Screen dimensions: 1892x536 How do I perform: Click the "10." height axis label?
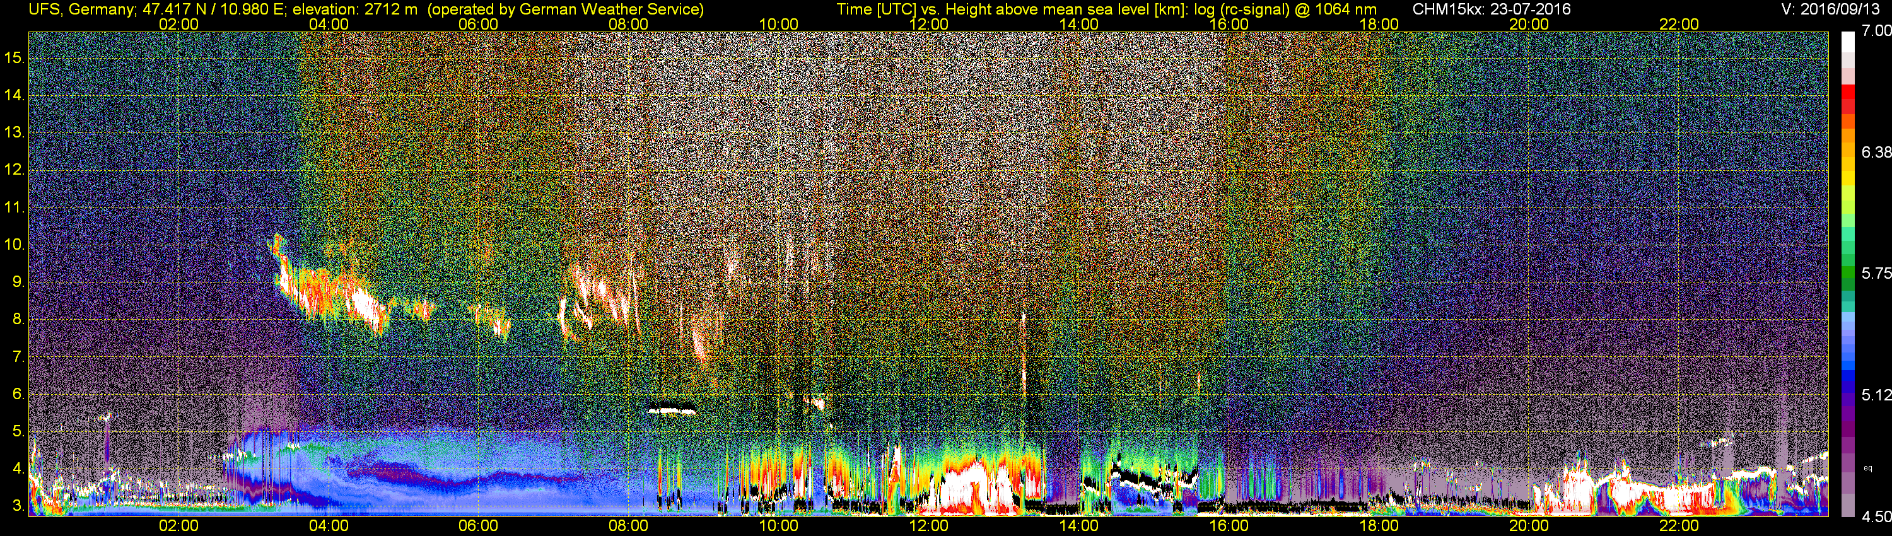pos(15,245)
